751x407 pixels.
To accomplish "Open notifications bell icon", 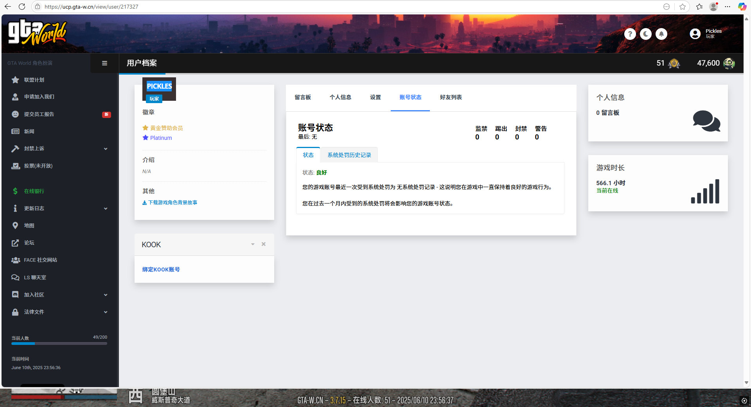I will (661, 34).
